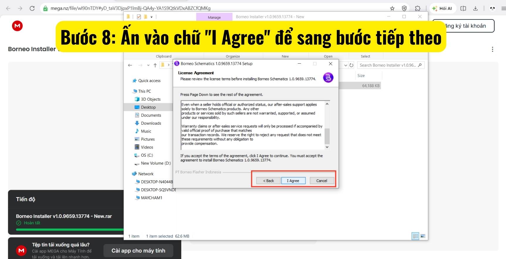Bookmark this page with the star icon

click(392, 8)
